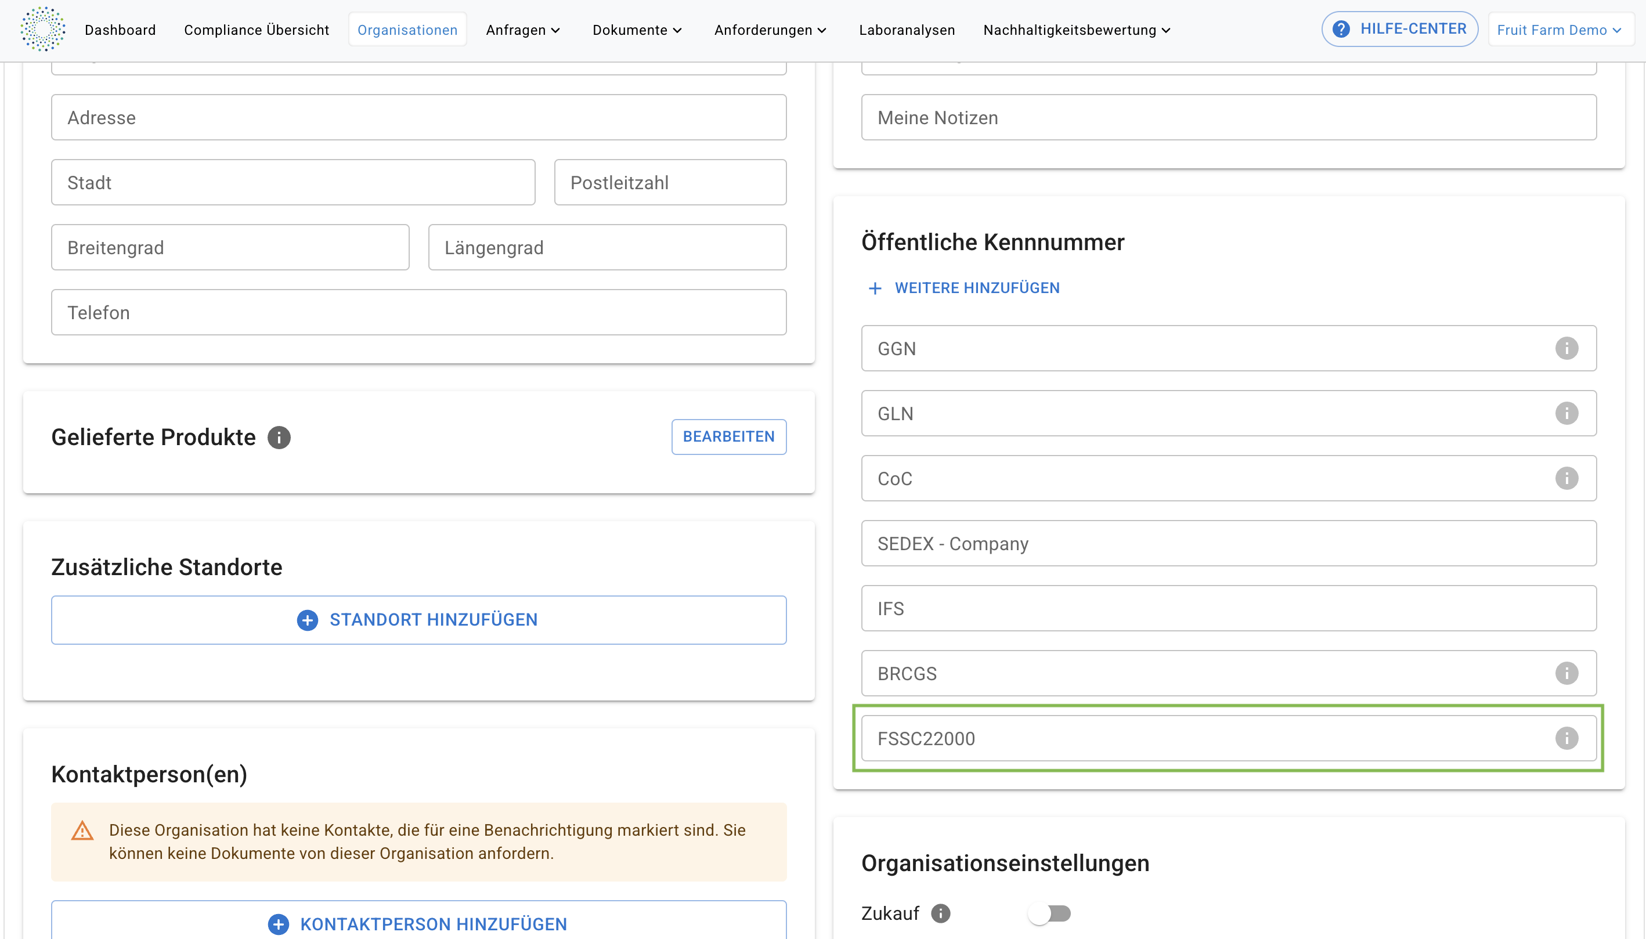The height and width of the screenshot is (939, 1646).
Task: Focus the SEDEX - Company field
Action: tap(1229, 543)
